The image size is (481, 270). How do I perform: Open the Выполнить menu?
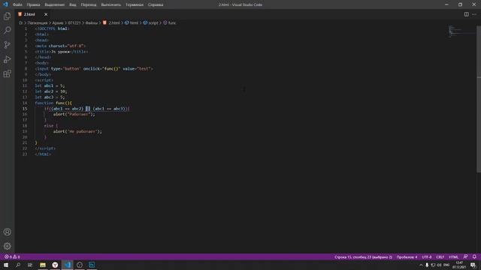click(x=111, y=4)
